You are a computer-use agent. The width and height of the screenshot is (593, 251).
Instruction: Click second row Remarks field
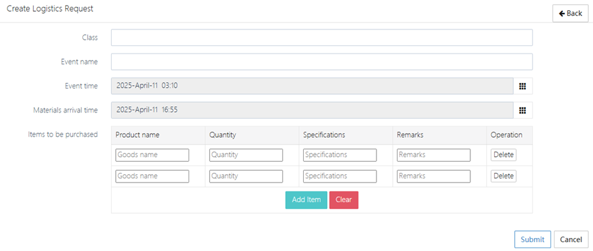pos(433,176)
